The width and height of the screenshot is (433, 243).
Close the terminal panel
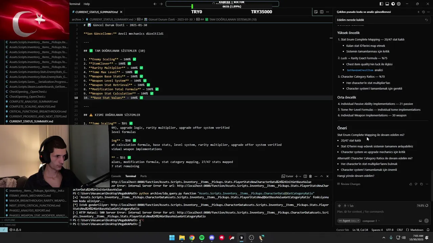327,176
